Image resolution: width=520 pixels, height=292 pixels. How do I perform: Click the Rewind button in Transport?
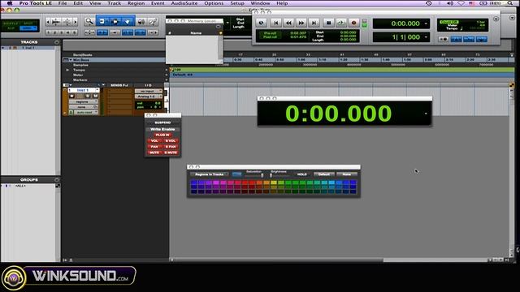tap(288, 23)
